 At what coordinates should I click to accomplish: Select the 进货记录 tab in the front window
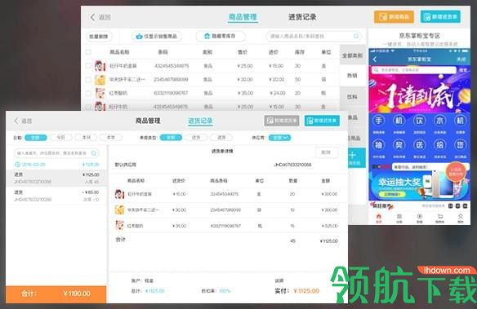click(200, 121)
